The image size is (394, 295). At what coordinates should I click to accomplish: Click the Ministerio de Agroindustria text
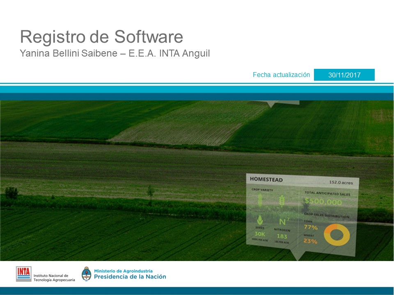click(123, 271)
